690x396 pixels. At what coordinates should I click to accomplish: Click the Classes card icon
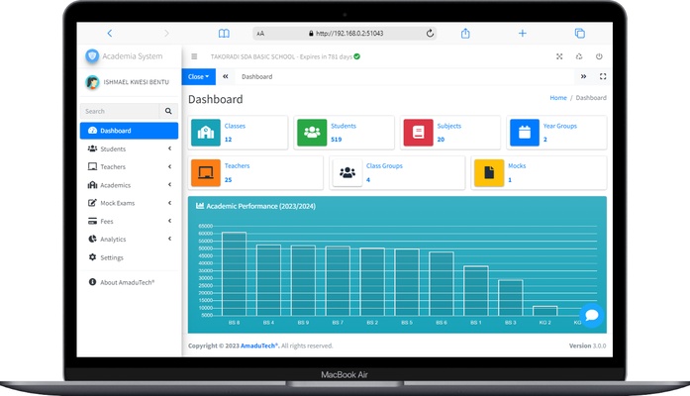[206, 133]
